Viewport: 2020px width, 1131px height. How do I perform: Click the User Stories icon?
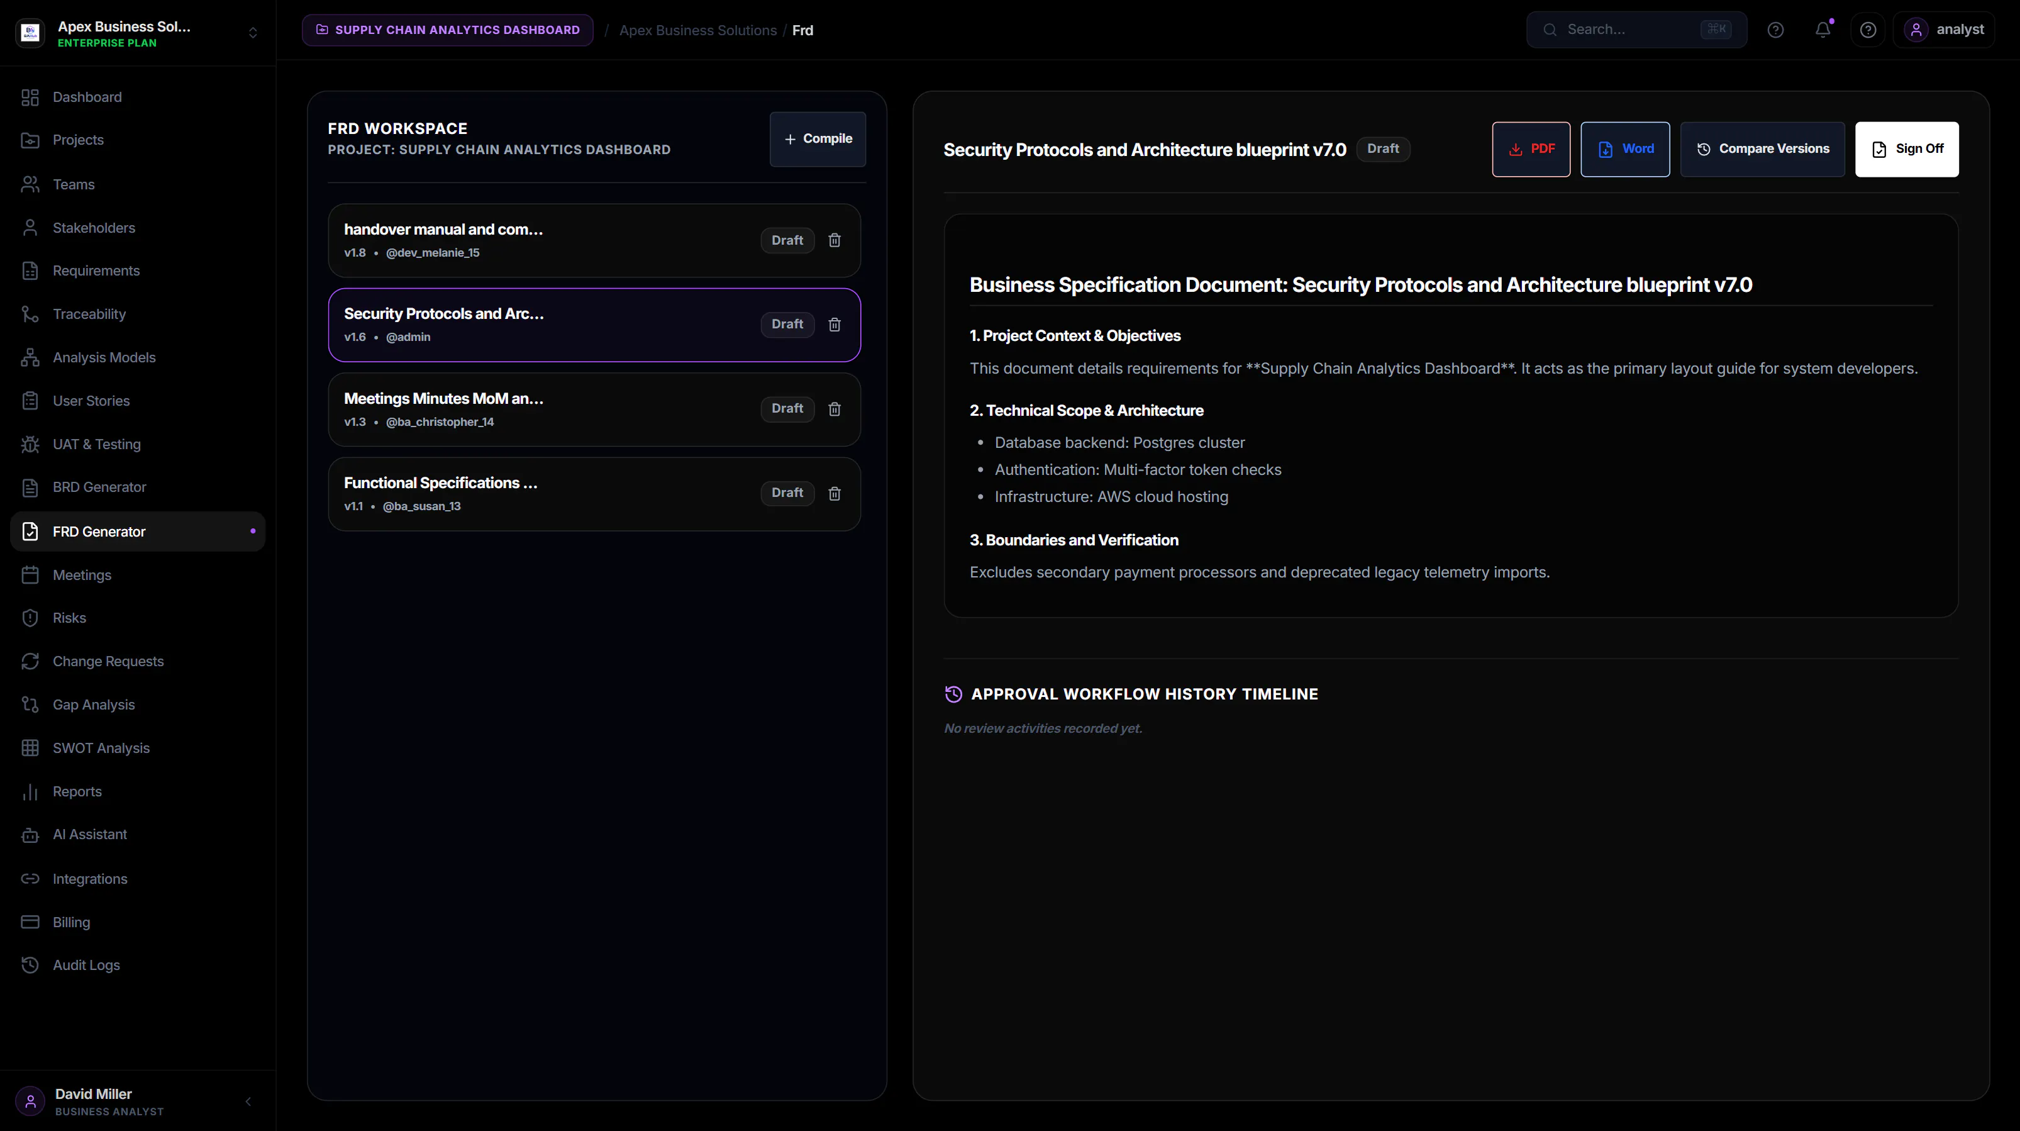[30, 401]
